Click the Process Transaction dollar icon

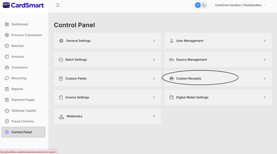pos(7,35)
